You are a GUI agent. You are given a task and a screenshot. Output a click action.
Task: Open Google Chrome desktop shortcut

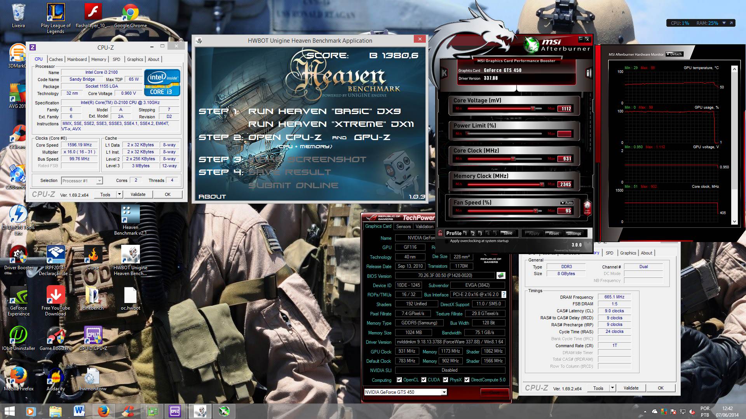[x=130, y=16]
